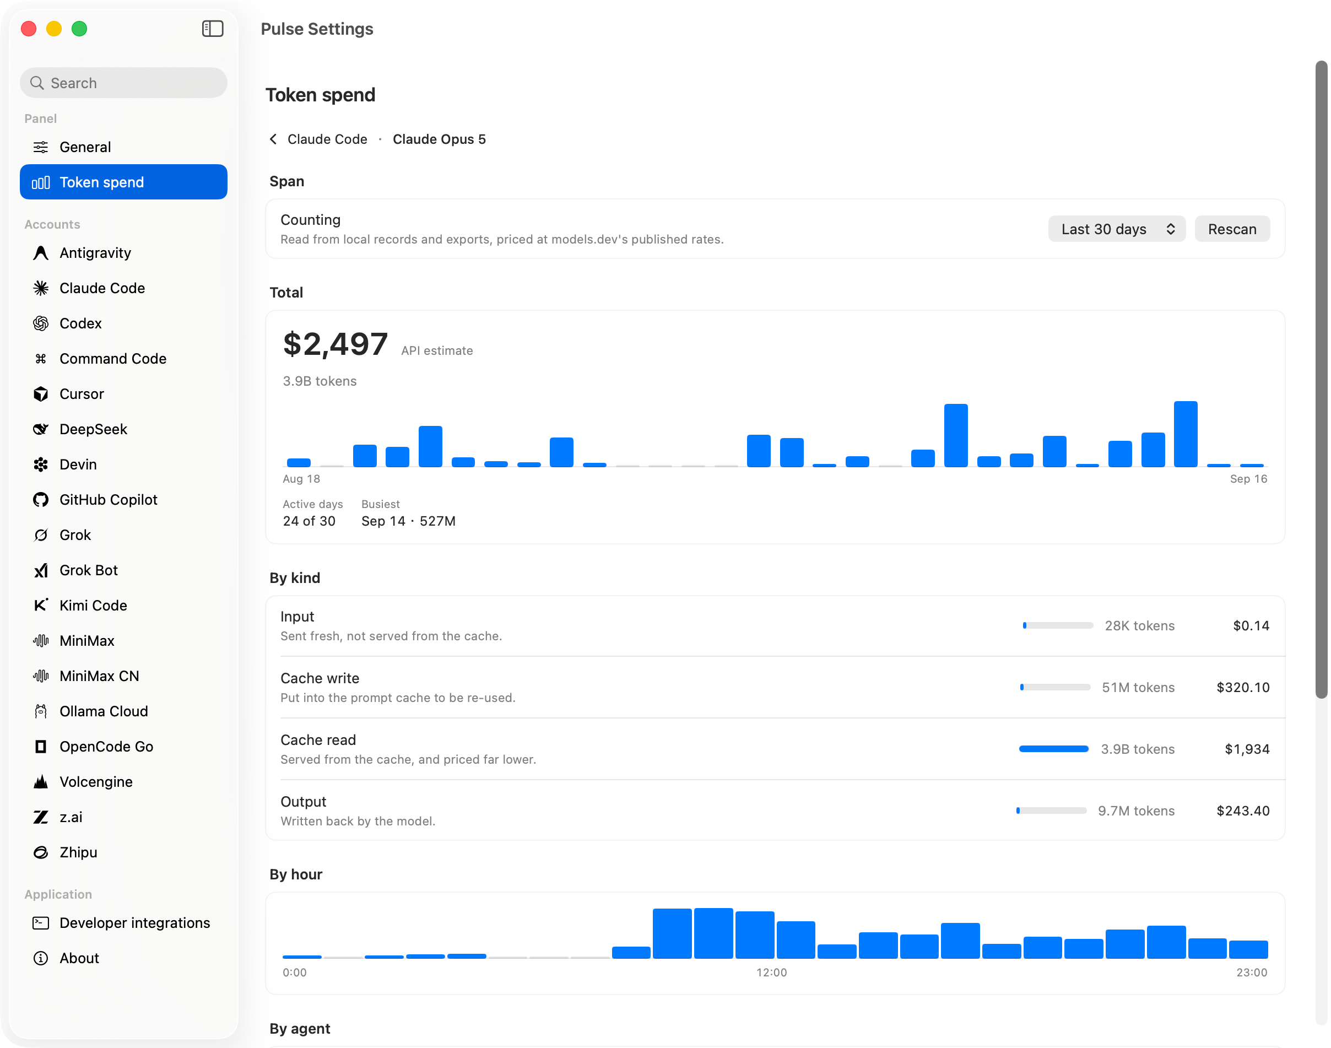The height and width of the screenshot is (1048, 1331).
Task: Open the Kimi Code icon
Action: click(x=40, y=606)
